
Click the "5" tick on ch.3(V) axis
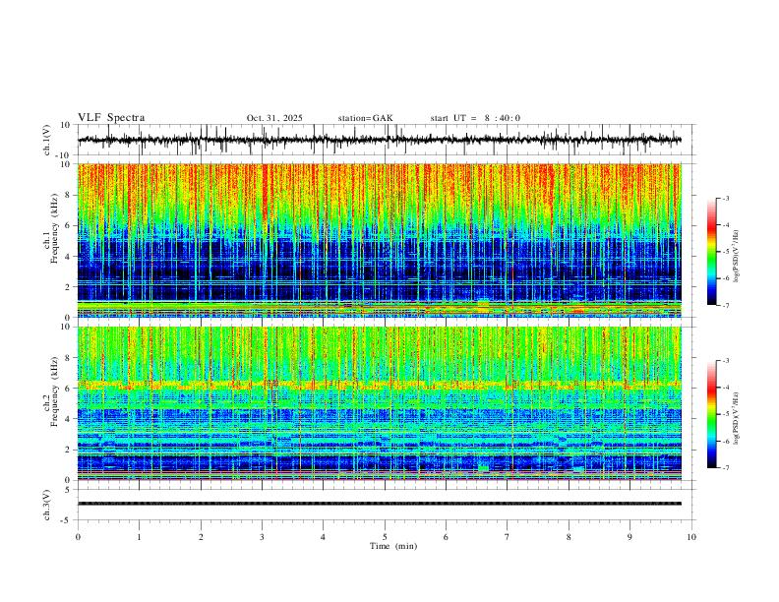point(68,490)
